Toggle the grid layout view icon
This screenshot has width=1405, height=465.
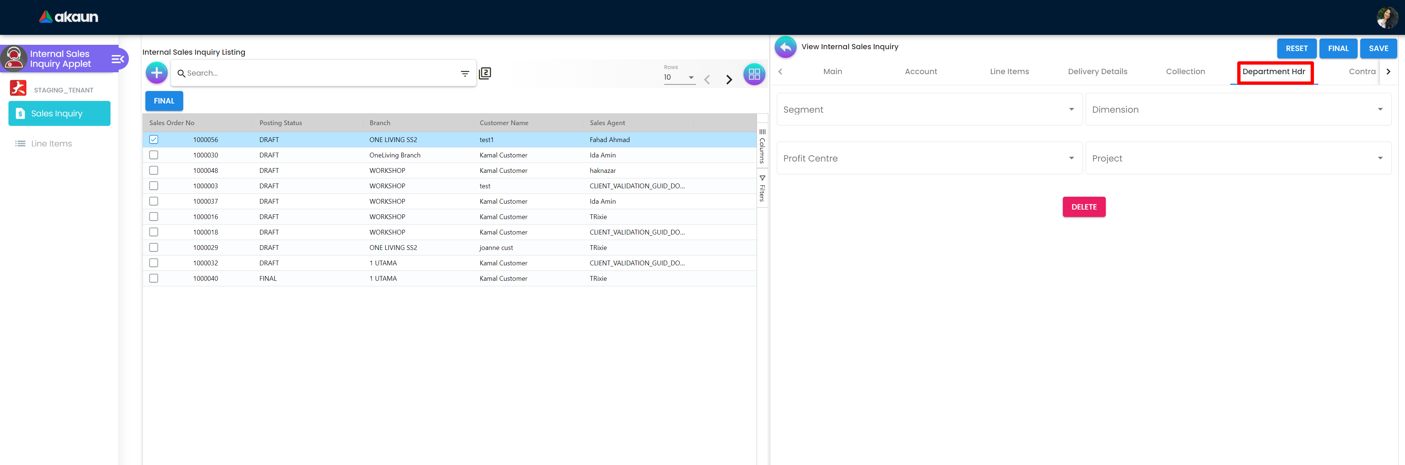pyautogui.click(x=754, y=74)
